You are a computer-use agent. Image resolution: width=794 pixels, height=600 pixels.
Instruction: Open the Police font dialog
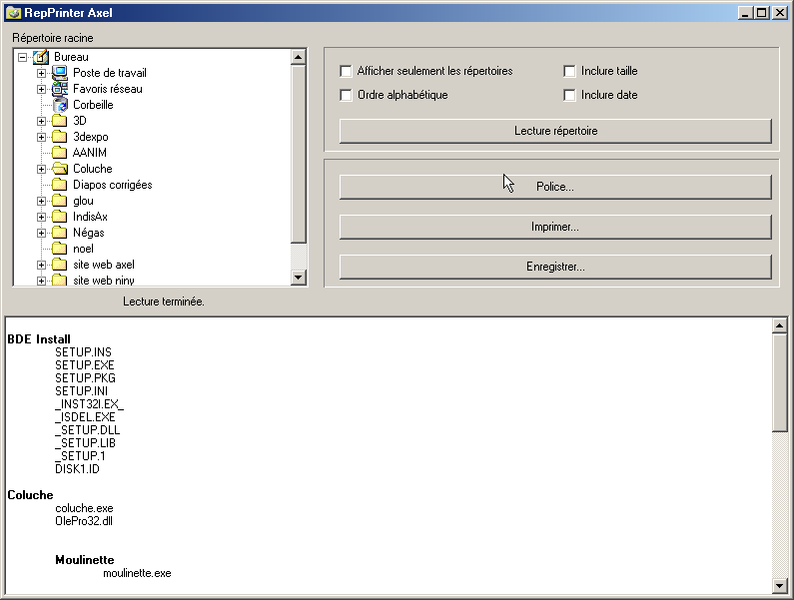tap(555, 187)
